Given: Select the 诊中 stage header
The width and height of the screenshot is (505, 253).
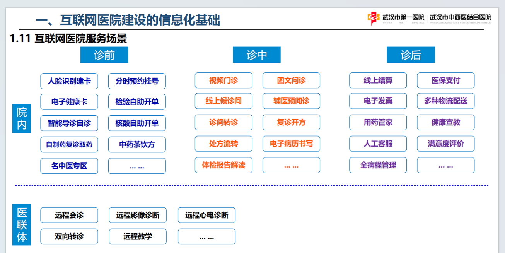Looking at the screenshot, I should click(256, 55).
